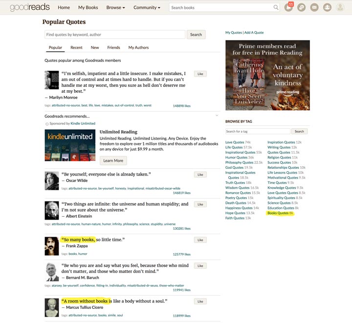Like the Frank Zappa quote
This screenshot has height=323, width=352.
click(200, 240)
